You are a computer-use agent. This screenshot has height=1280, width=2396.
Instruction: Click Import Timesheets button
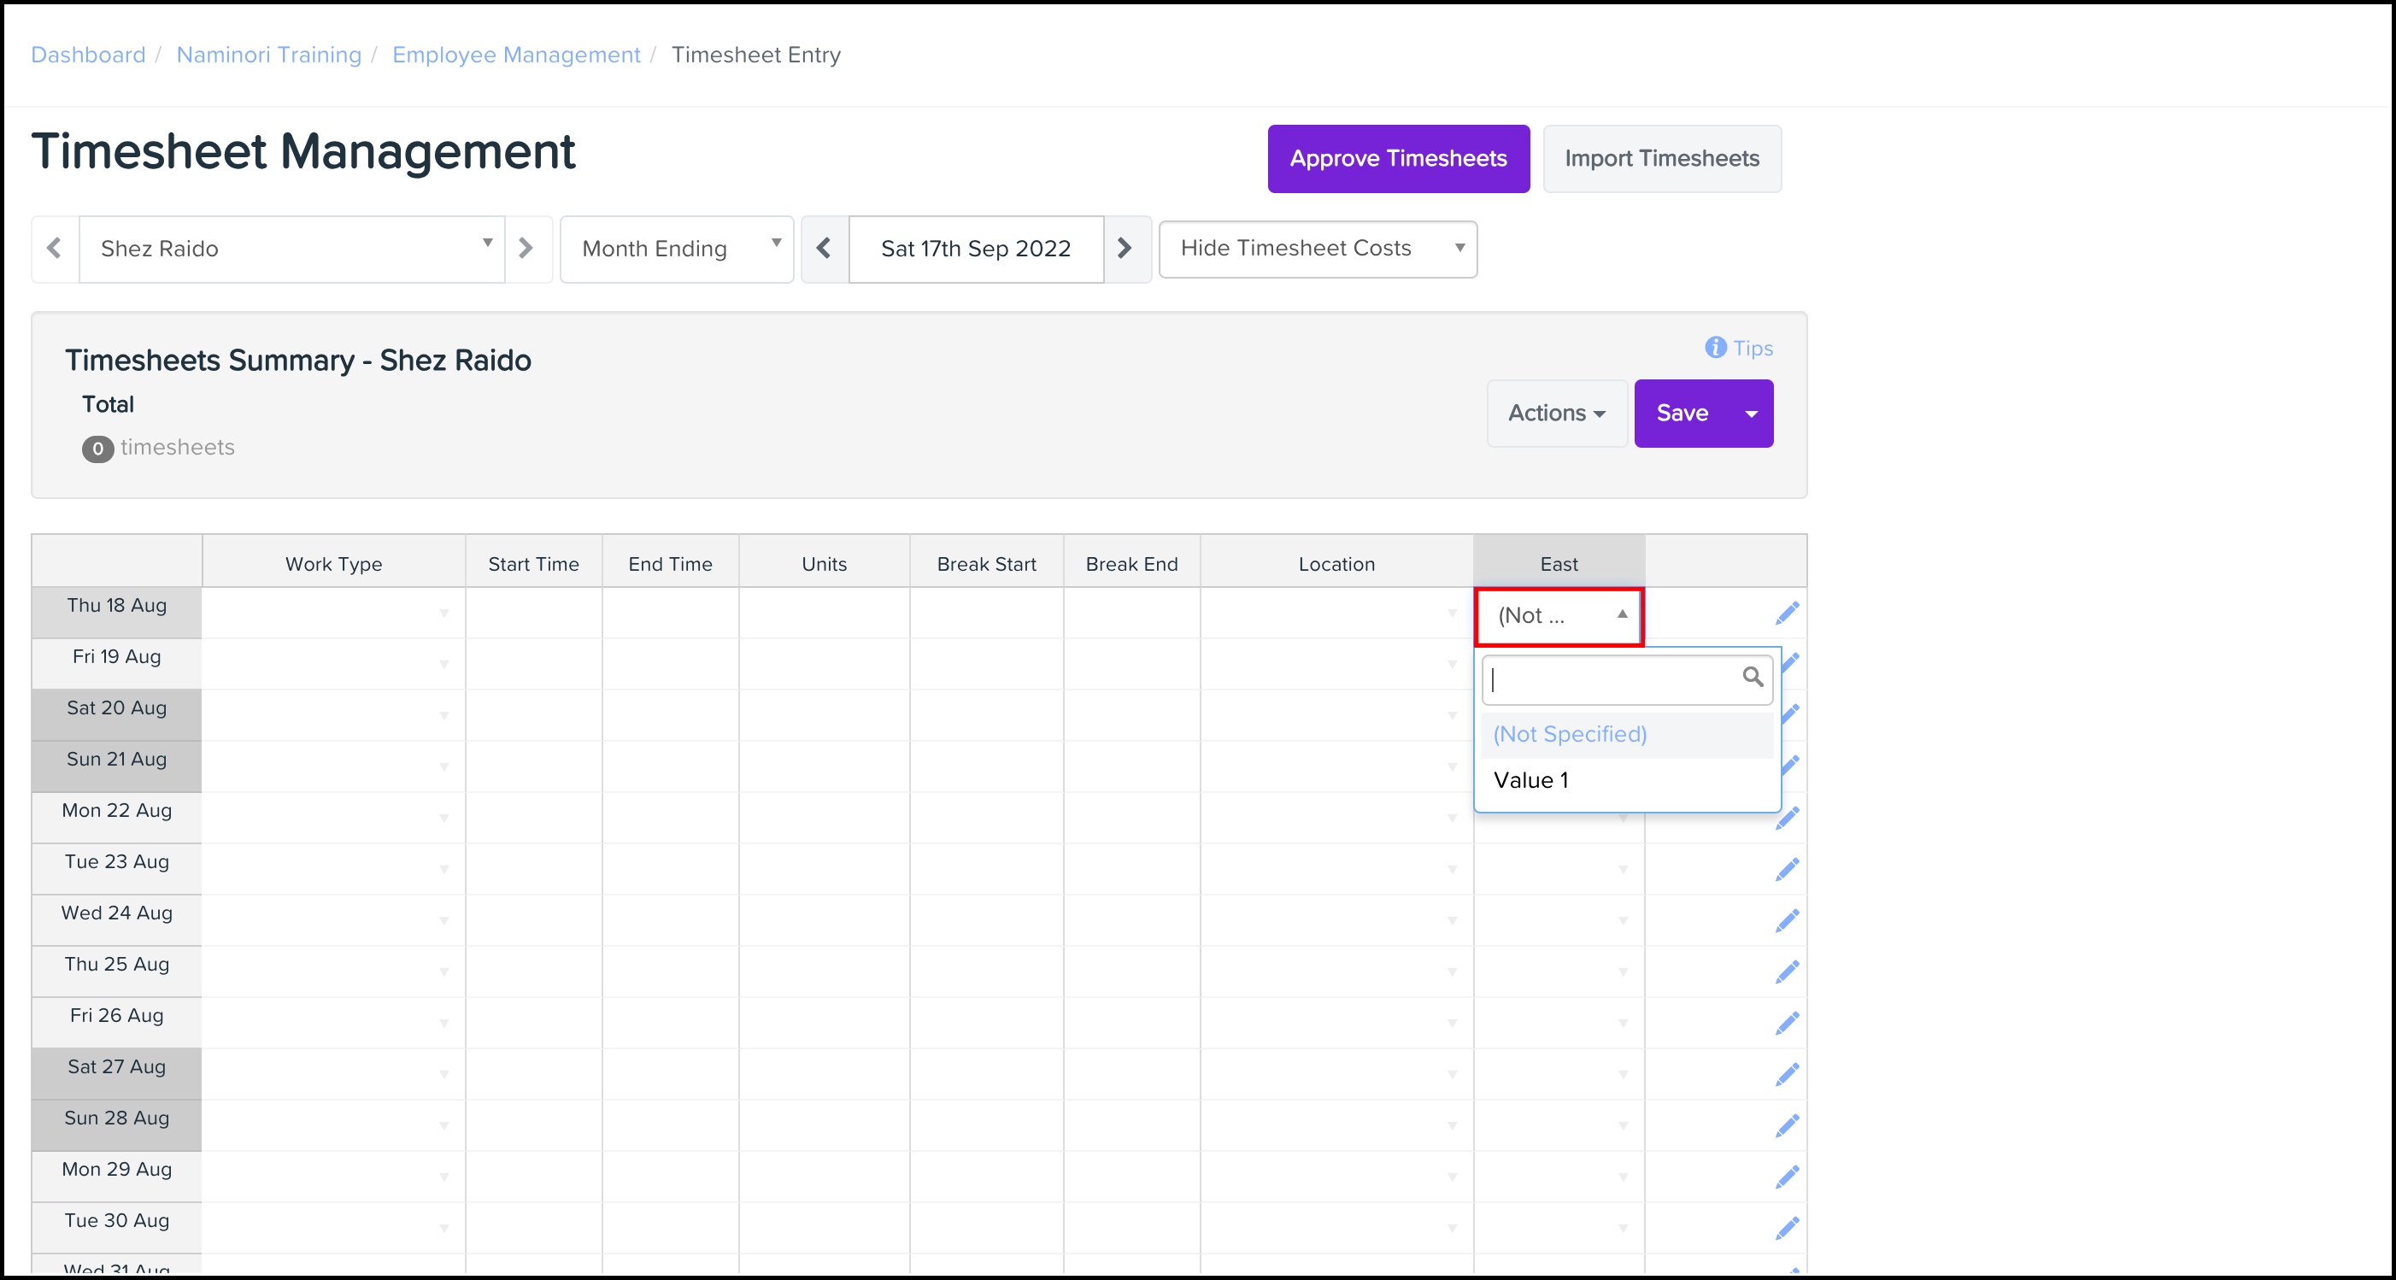1661,159
